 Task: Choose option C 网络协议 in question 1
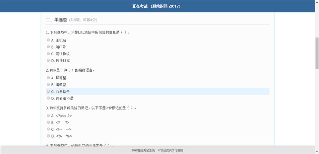(x=48, y=54)
